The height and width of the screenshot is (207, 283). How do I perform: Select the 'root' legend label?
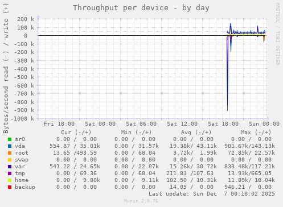coord(22,153)
